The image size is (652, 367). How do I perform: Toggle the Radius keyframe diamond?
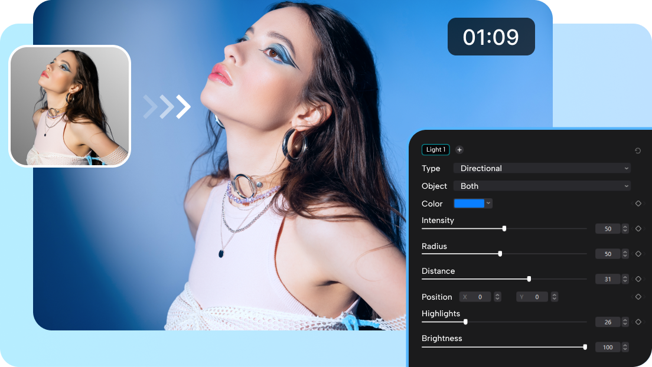click(638, 254)
